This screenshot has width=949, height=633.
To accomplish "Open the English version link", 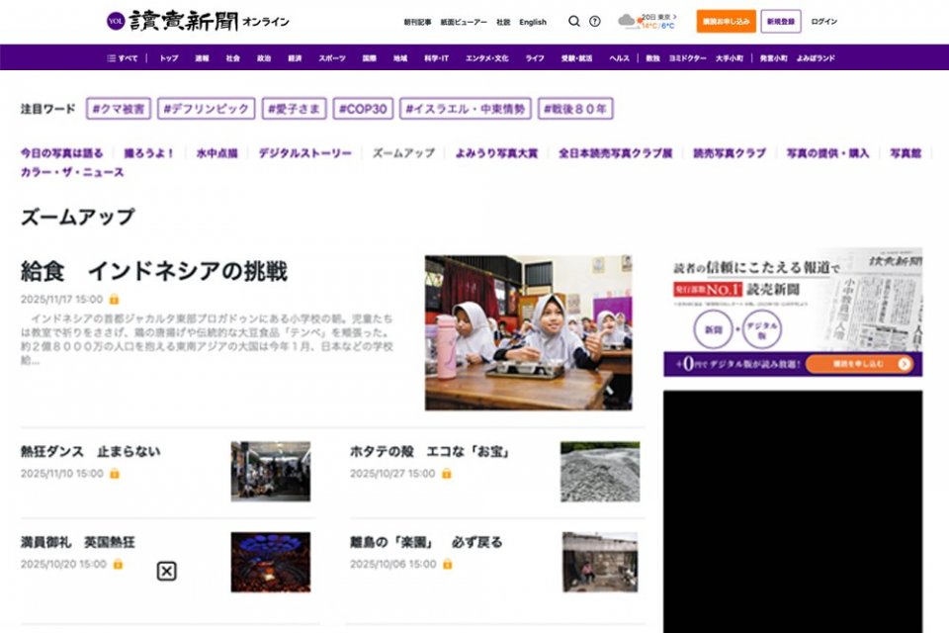I will click(x=532, y=22).
